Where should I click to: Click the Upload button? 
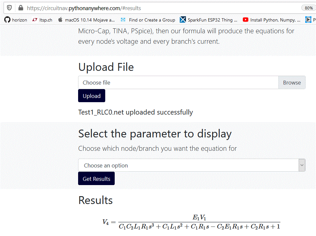(92, 96)
